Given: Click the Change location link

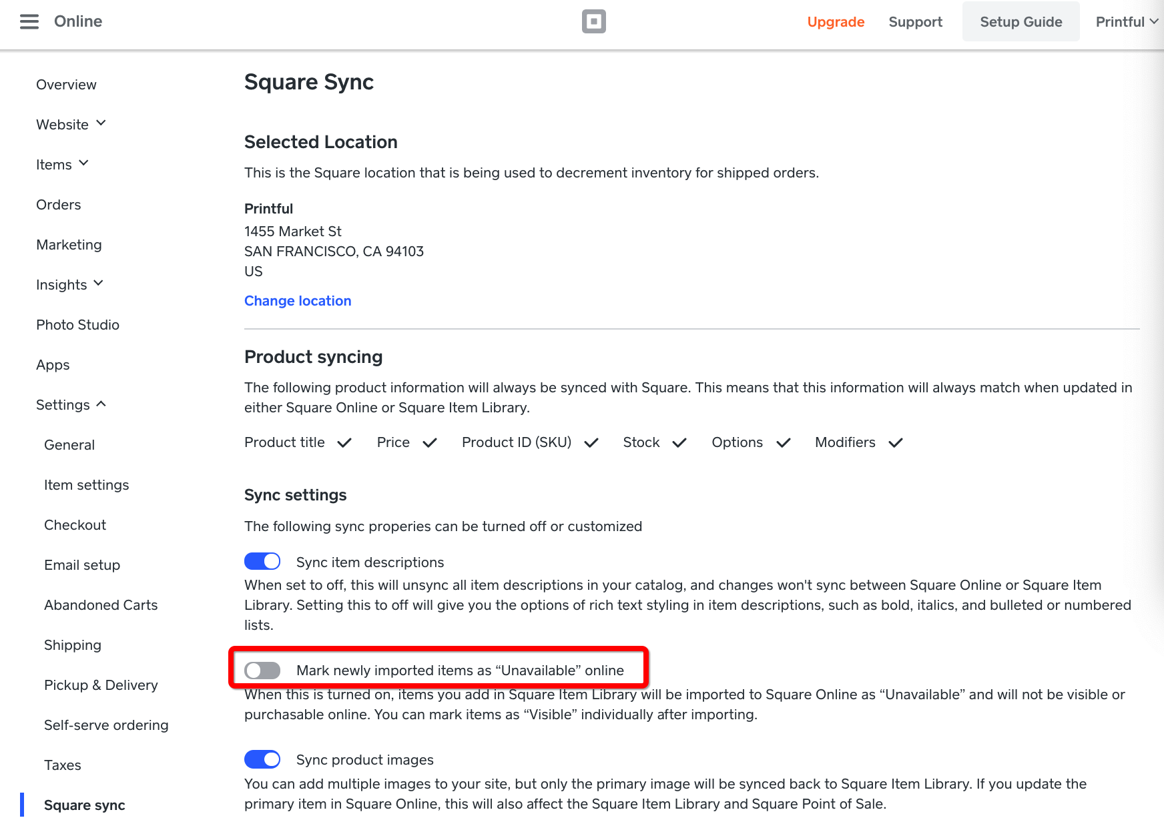Looking at the screenshot, I should [x=298, y=301].
